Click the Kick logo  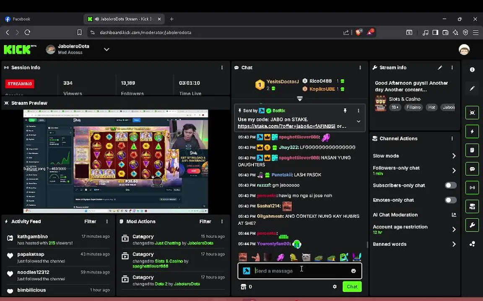20,49
